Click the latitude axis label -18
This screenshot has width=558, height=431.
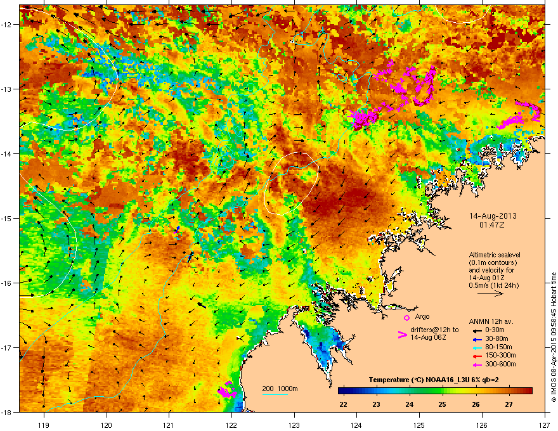8,412
